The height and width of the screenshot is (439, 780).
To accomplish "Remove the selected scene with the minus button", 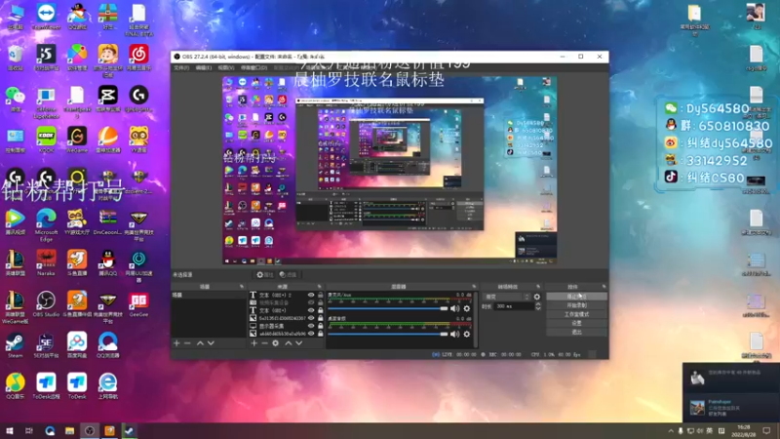I will tap(187, 343).
